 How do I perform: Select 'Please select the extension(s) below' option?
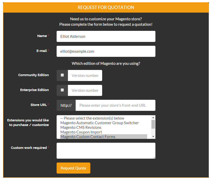click(x=104, y=118)
